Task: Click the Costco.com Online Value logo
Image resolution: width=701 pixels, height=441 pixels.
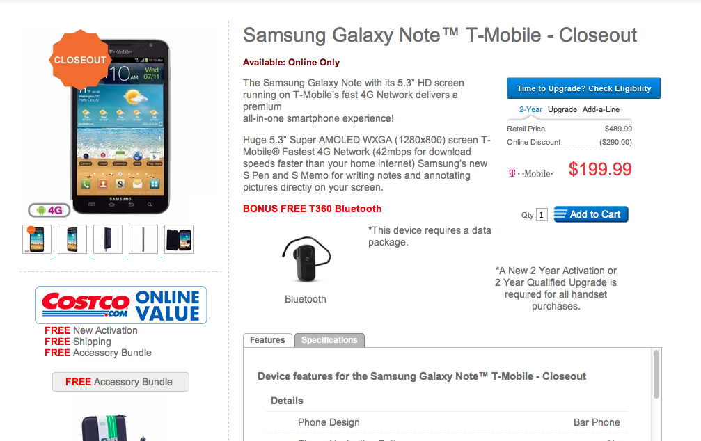Action: pyautogui.click(x=121, y=305)
